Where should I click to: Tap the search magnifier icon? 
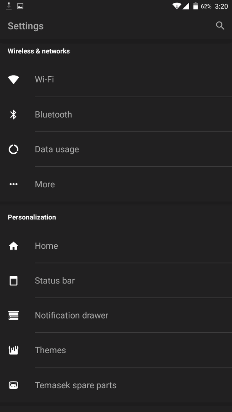(220, 26)
